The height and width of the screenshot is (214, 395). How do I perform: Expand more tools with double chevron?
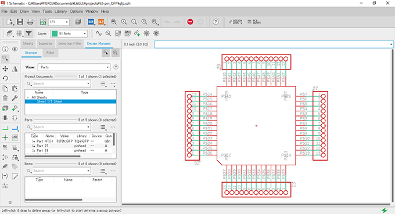pyautogui.click(x=10, y=202)
